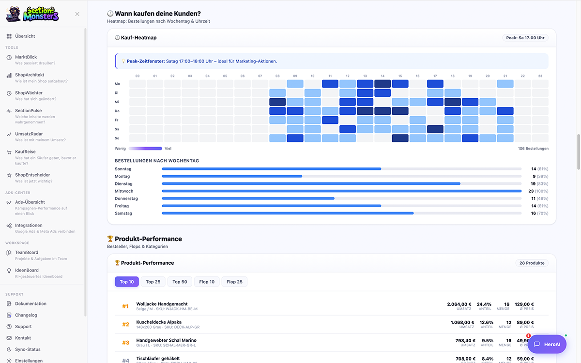
Task: Click the page vertical scrollbar
Action: (x=578, y=152)
